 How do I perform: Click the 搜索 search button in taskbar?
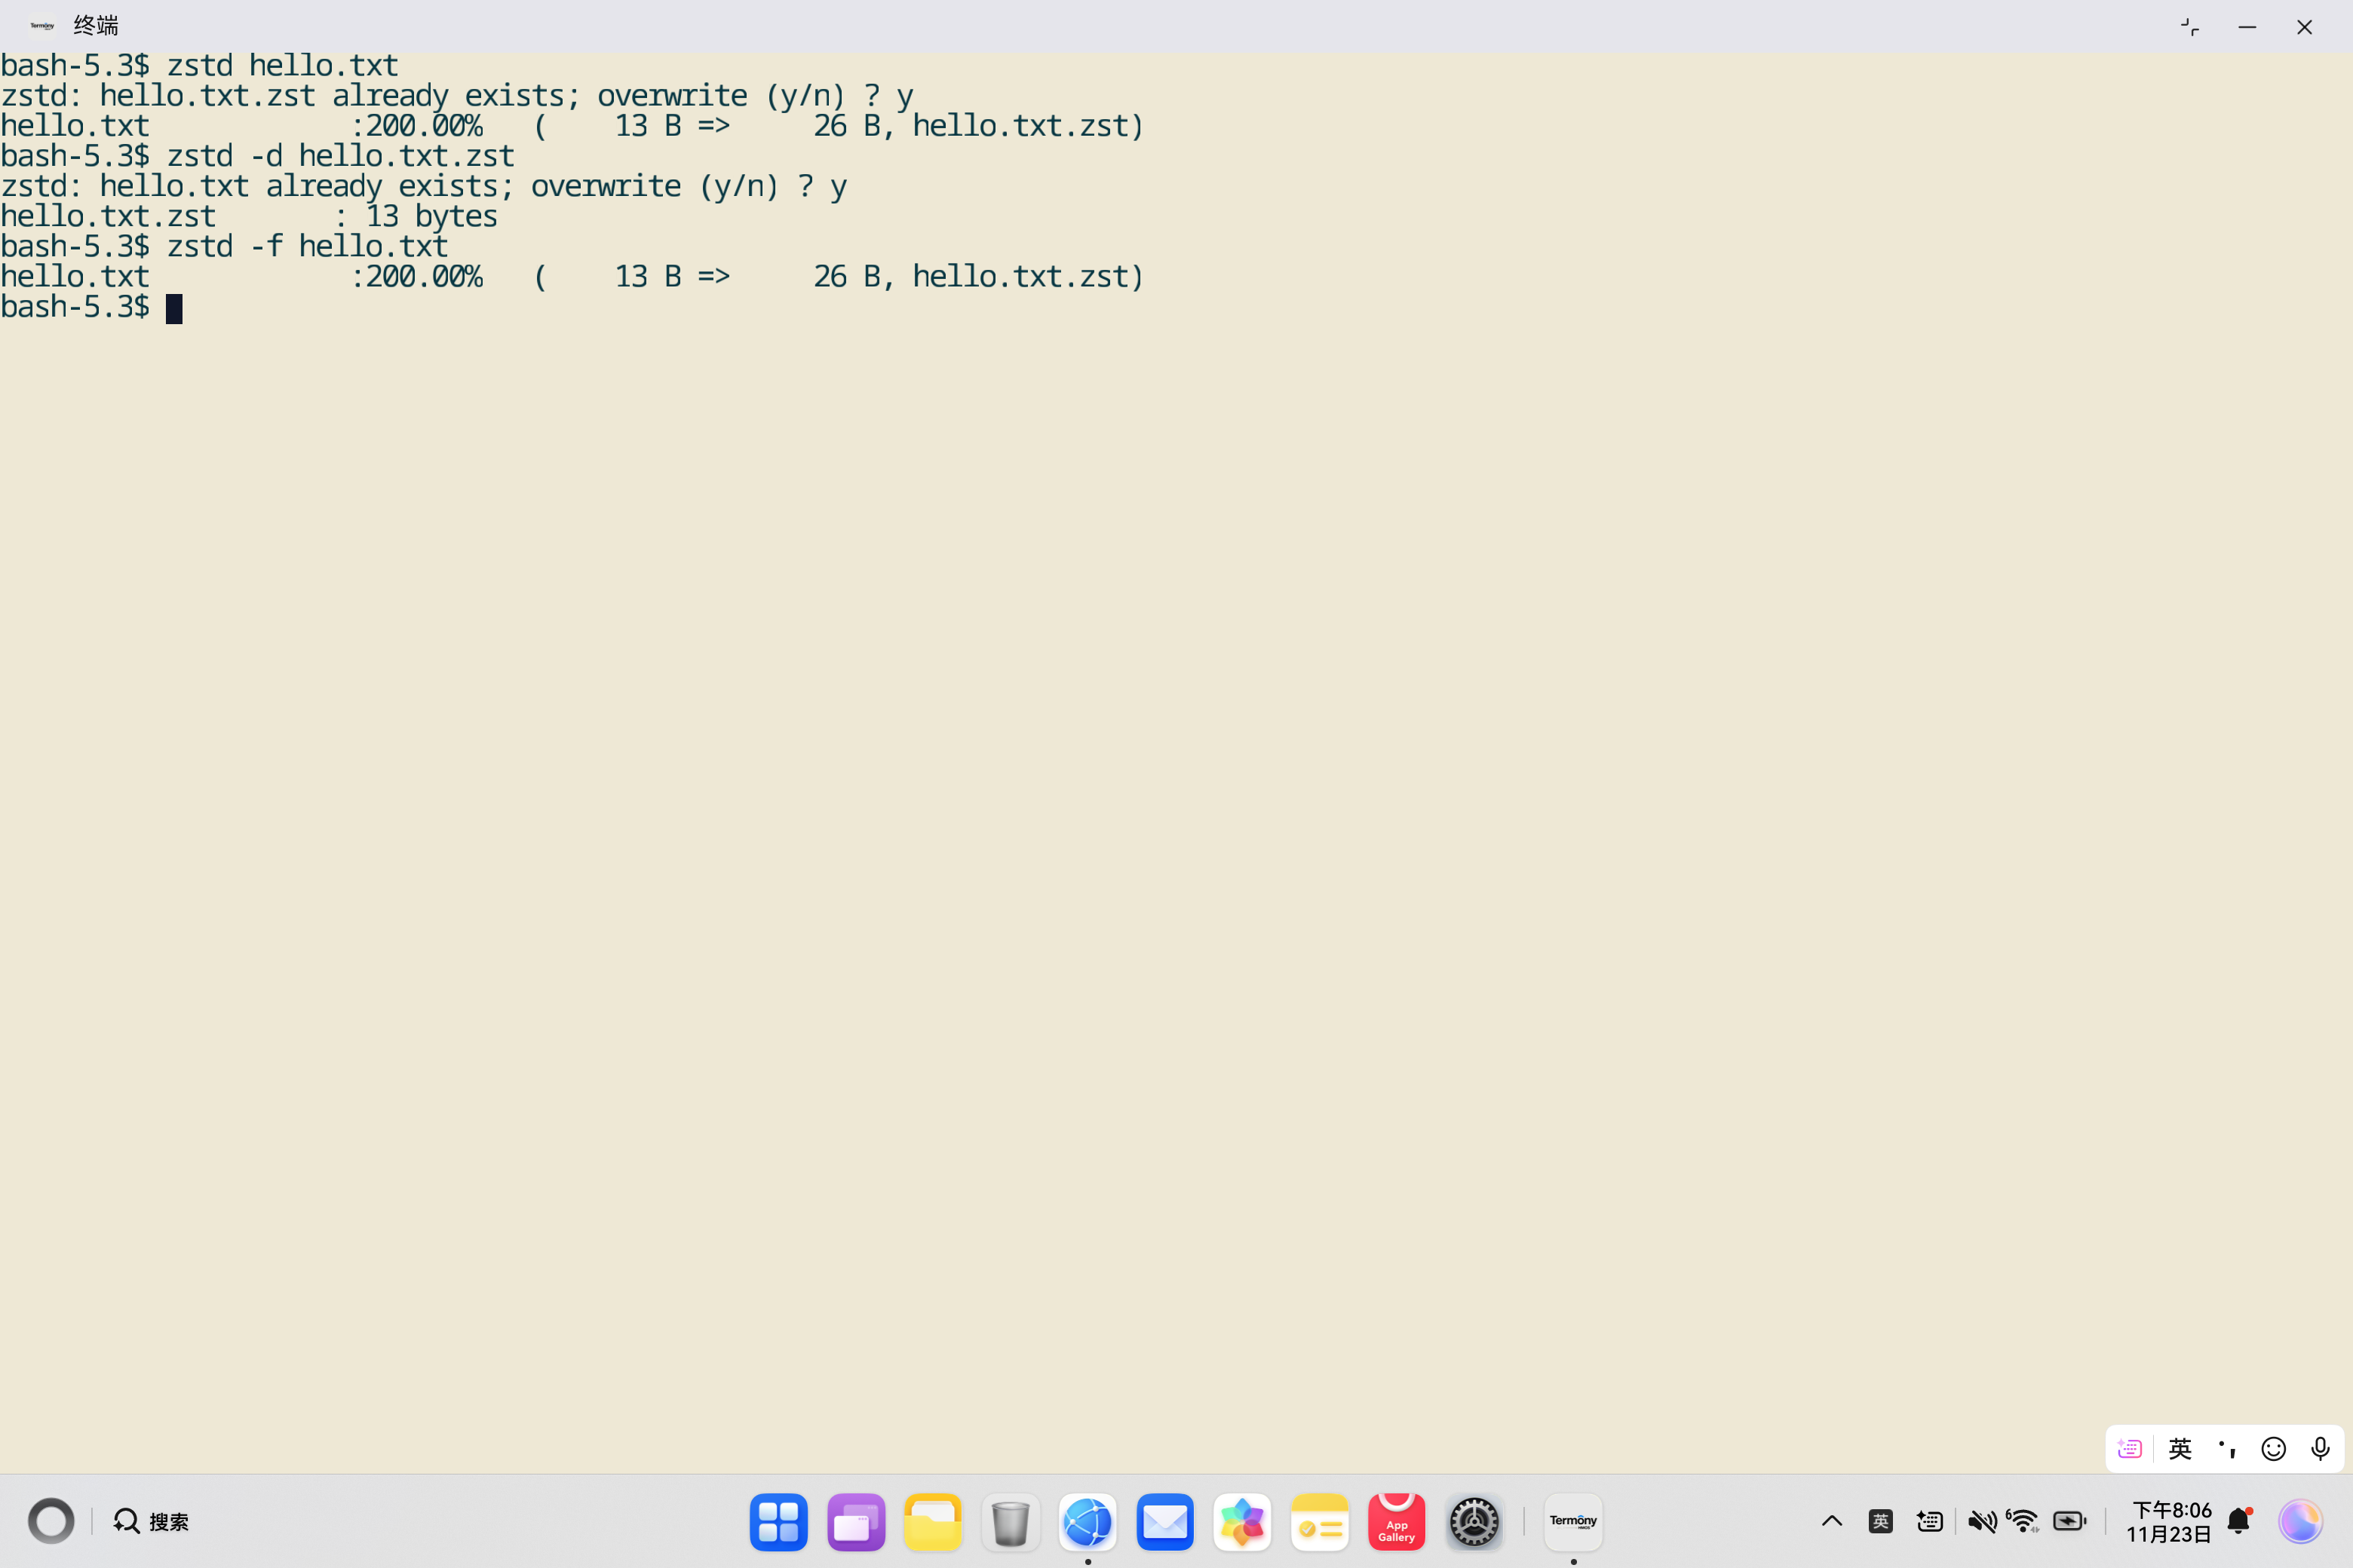point(151,1522)
